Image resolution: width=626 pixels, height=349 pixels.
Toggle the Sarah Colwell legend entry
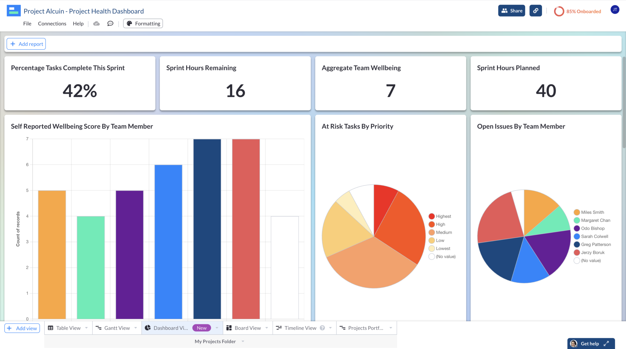(591, 236)
